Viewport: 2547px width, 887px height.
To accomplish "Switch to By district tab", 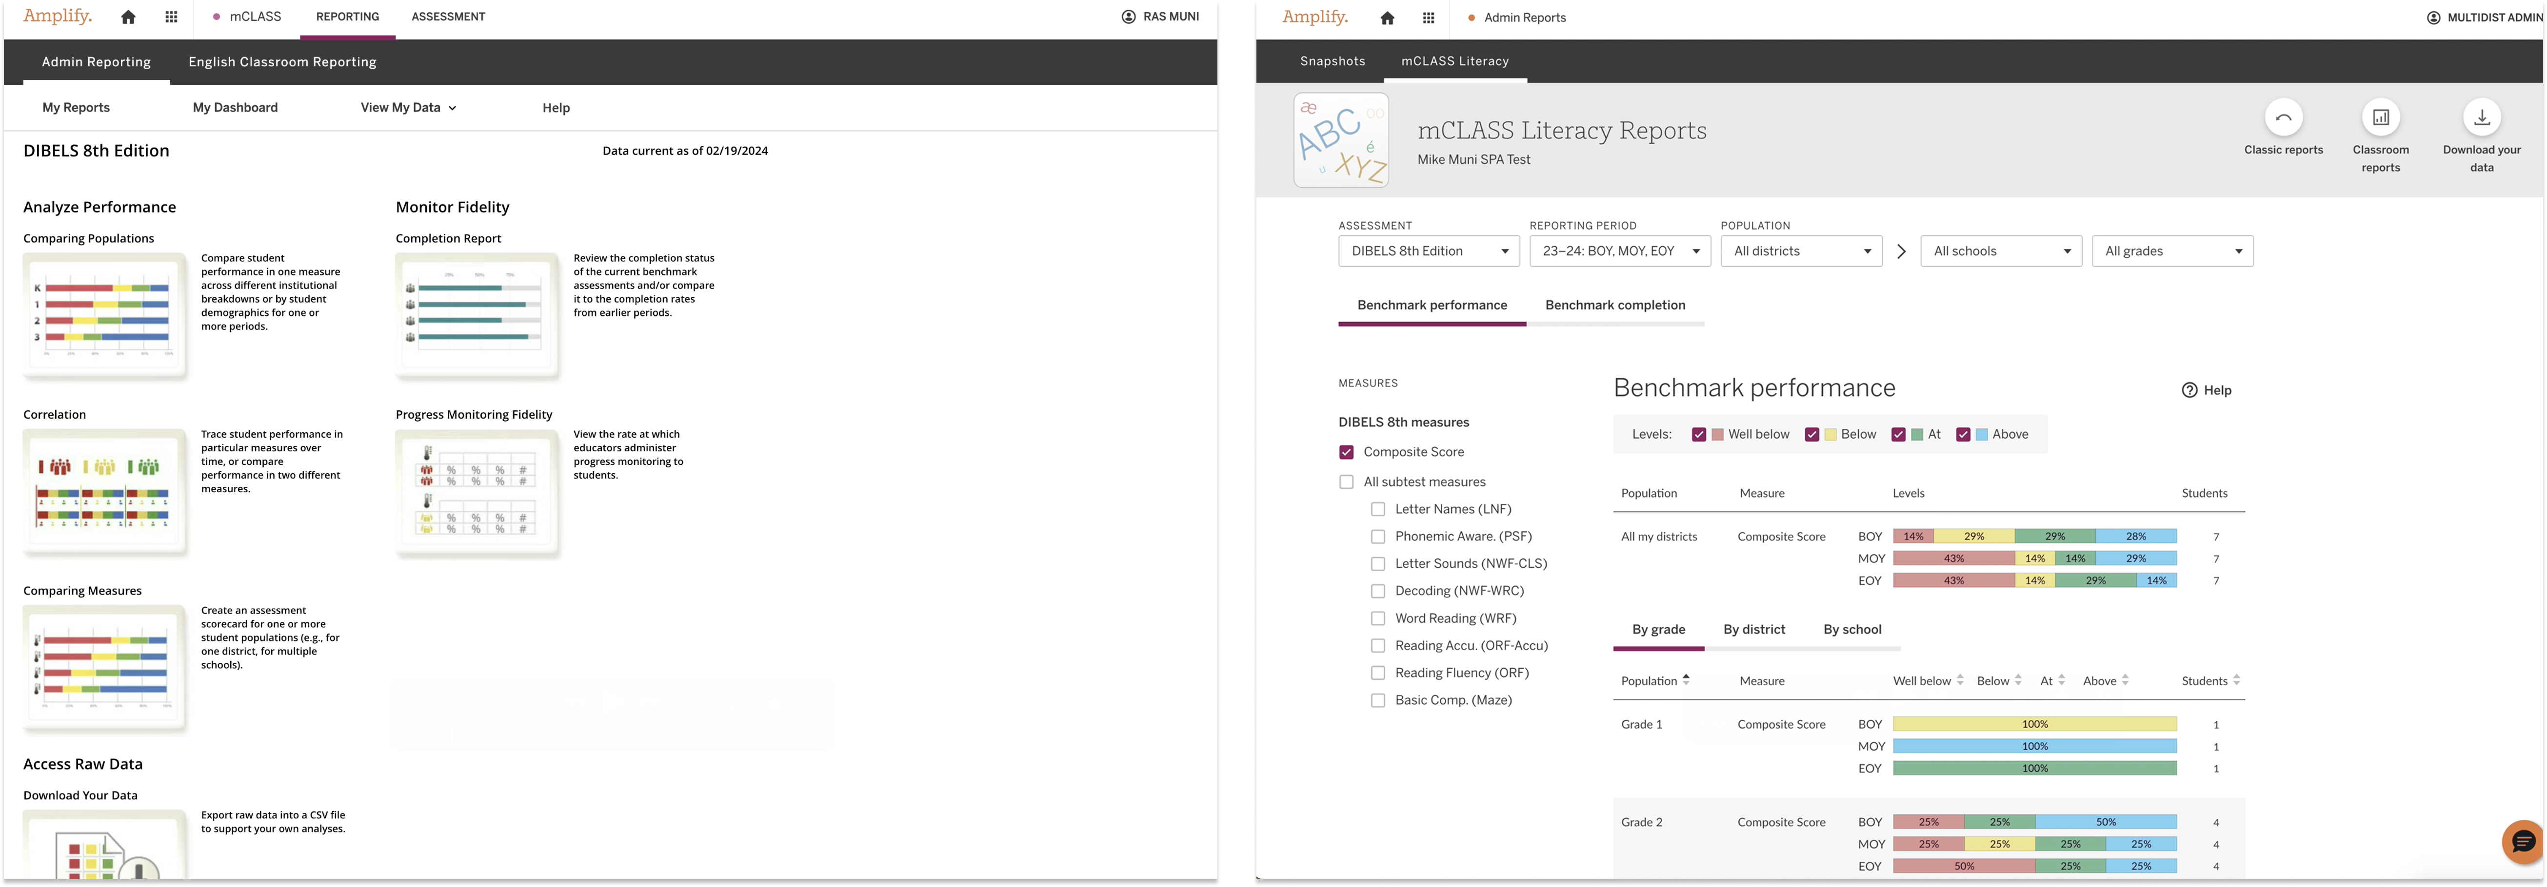I will [1754, 629].
